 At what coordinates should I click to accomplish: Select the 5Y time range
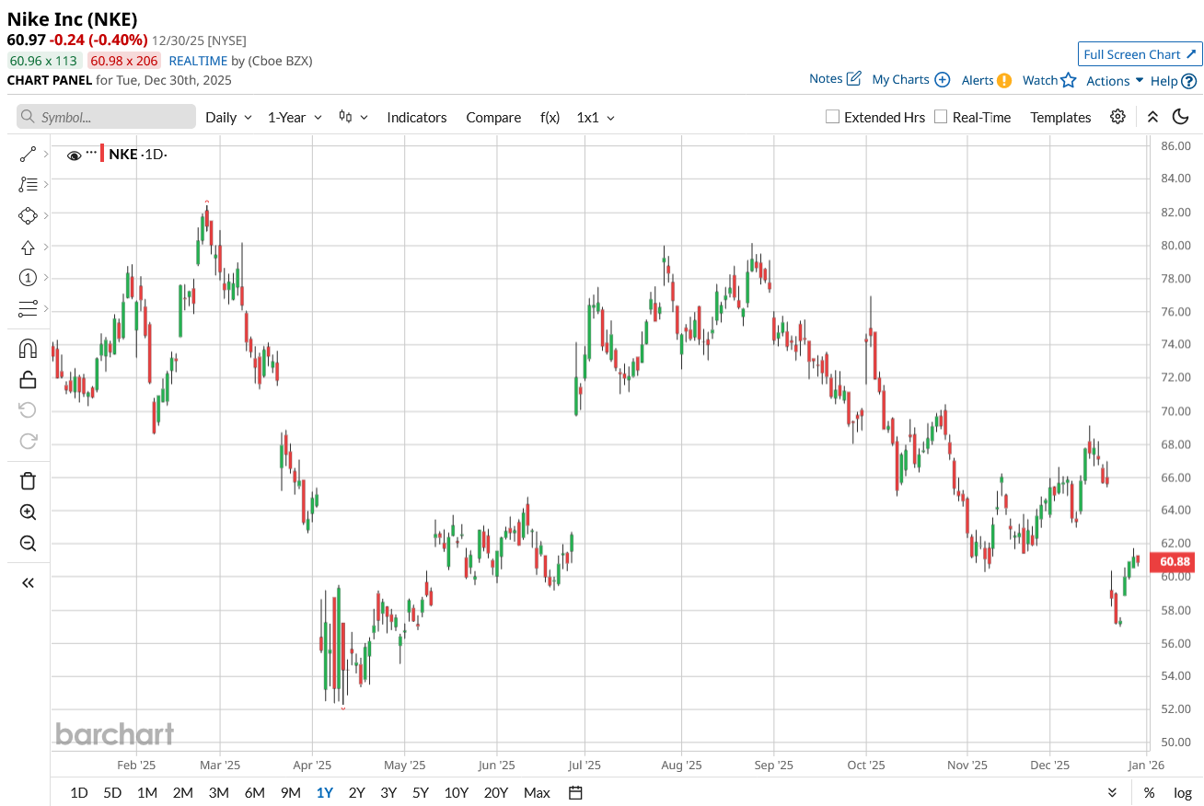pyautogui.click(x=421, y=792)
